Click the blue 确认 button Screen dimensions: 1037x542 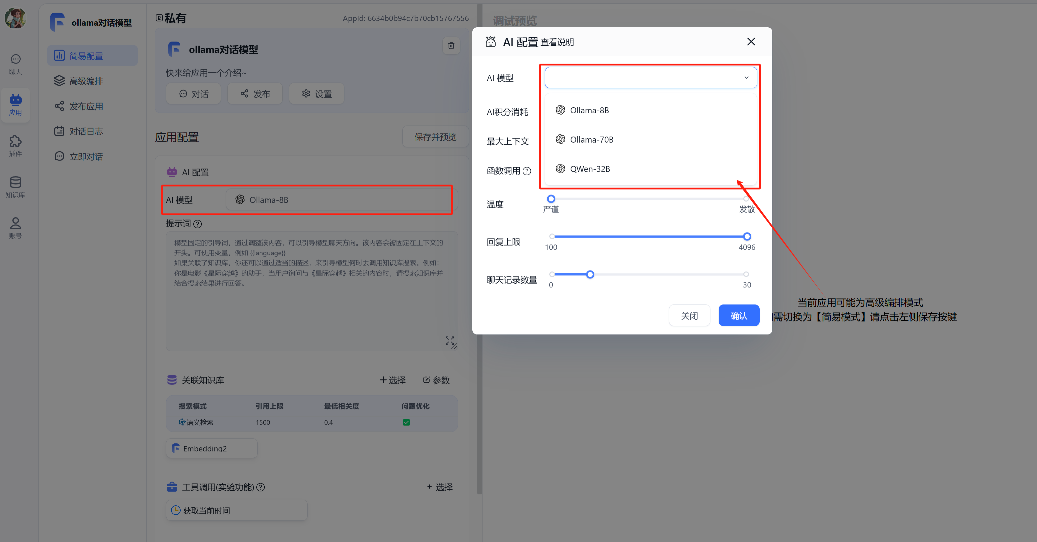[738, 315]
